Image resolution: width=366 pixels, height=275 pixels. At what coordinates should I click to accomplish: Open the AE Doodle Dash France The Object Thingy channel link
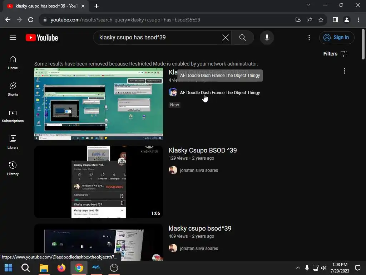coord(220,93)
